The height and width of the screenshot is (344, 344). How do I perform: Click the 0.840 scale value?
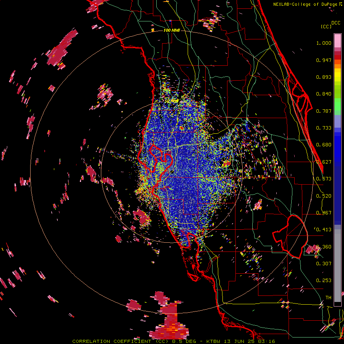[324, 94]
